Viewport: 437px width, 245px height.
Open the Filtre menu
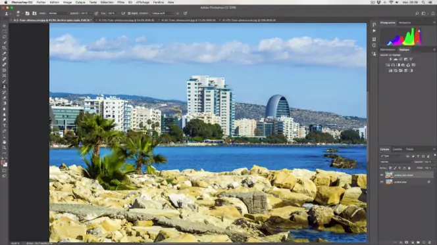120,2
